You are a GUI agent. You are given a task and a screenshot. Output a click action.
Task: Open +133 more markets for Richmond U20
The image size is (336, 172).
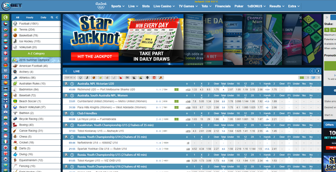(x=188, y=89)
